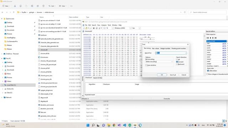Click the HxD new file toolbar icon
Viewport: 228px width, 128px height.
coord(84,28)
